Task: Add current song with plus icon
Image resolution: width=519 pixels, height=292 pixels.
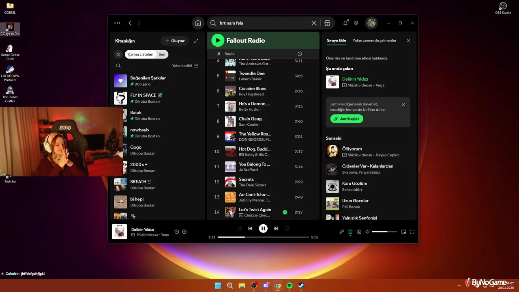Action: (184, 232)
